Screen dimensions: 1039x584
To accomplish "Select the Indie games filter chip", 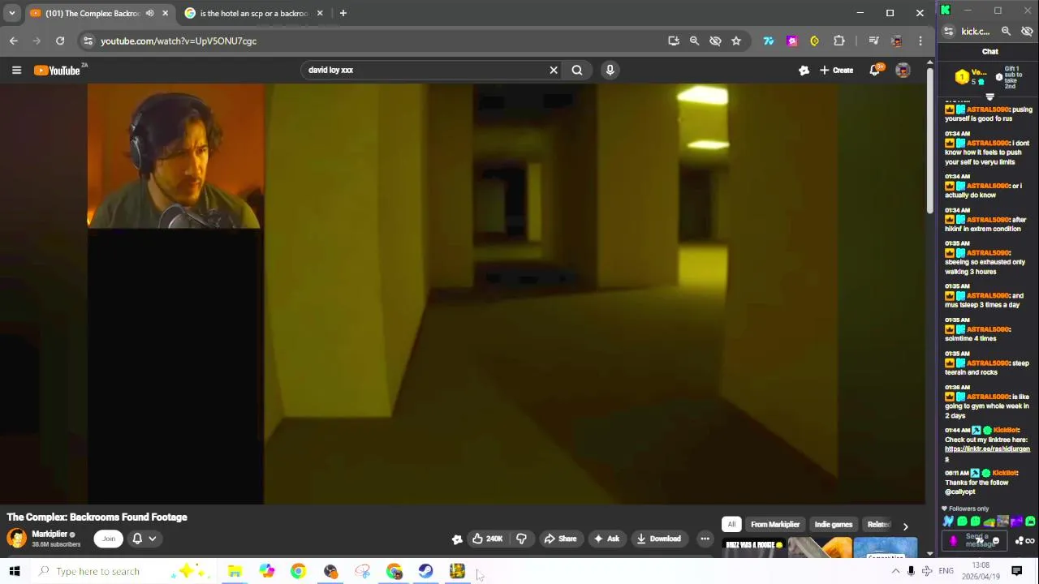I will click(834, 525).
